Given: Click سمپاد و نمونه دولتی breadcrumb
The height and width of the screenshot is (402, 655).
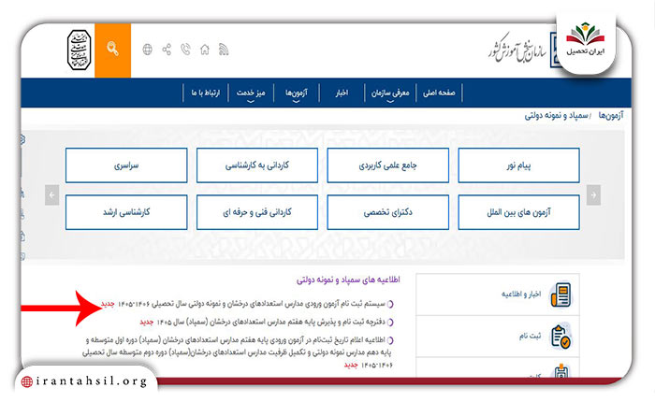Looking at the screenshot, I should point(556,115).
